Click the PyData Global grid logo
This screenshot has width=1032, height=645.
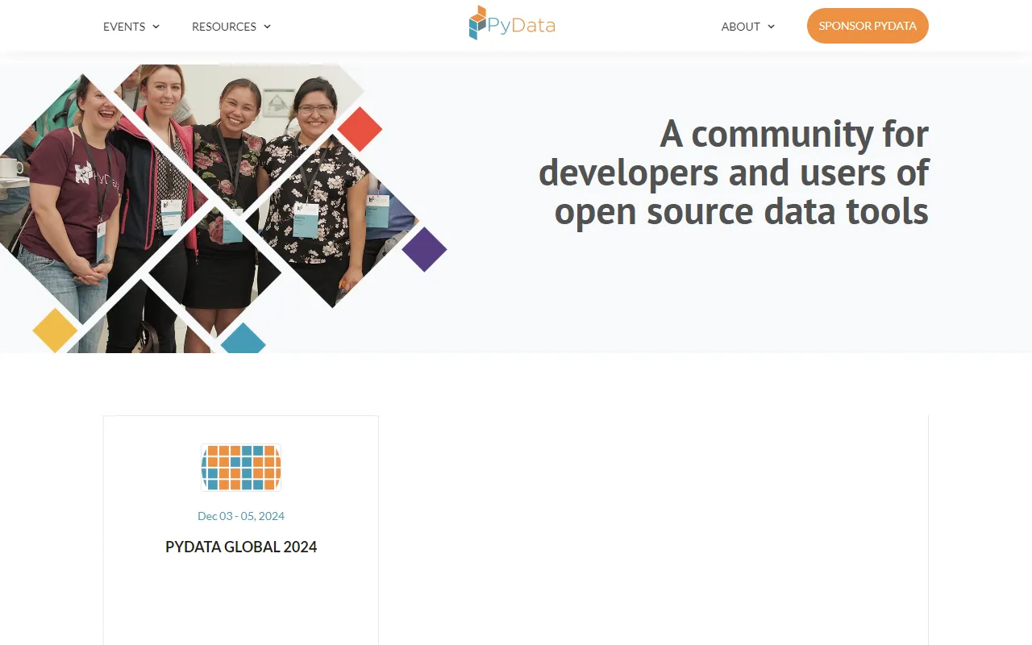[x=241, y=468]
